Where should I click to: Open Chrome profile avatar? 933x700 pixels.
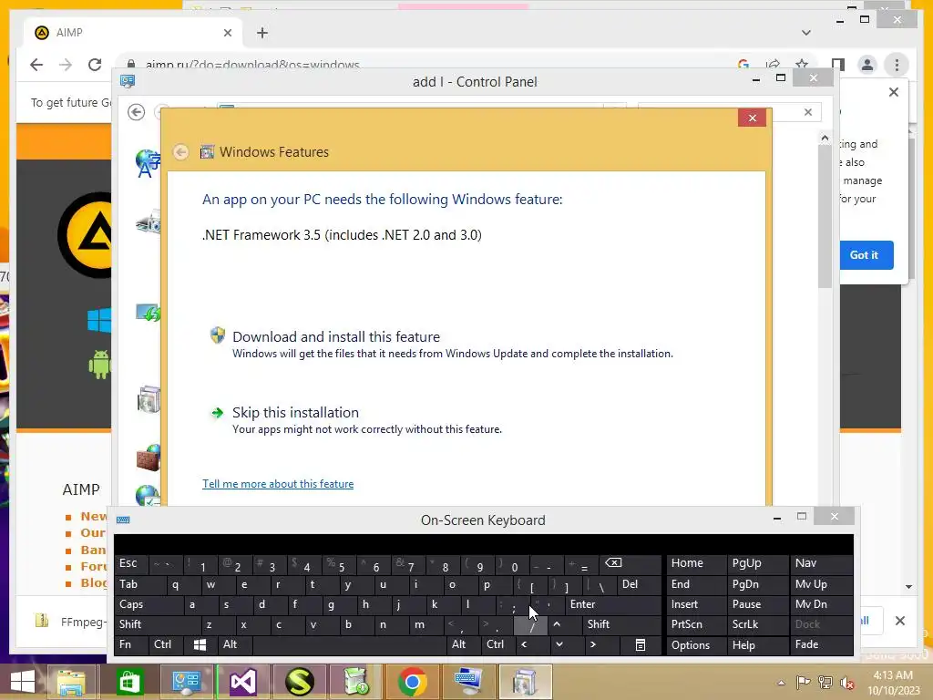[x=867, y=65]
